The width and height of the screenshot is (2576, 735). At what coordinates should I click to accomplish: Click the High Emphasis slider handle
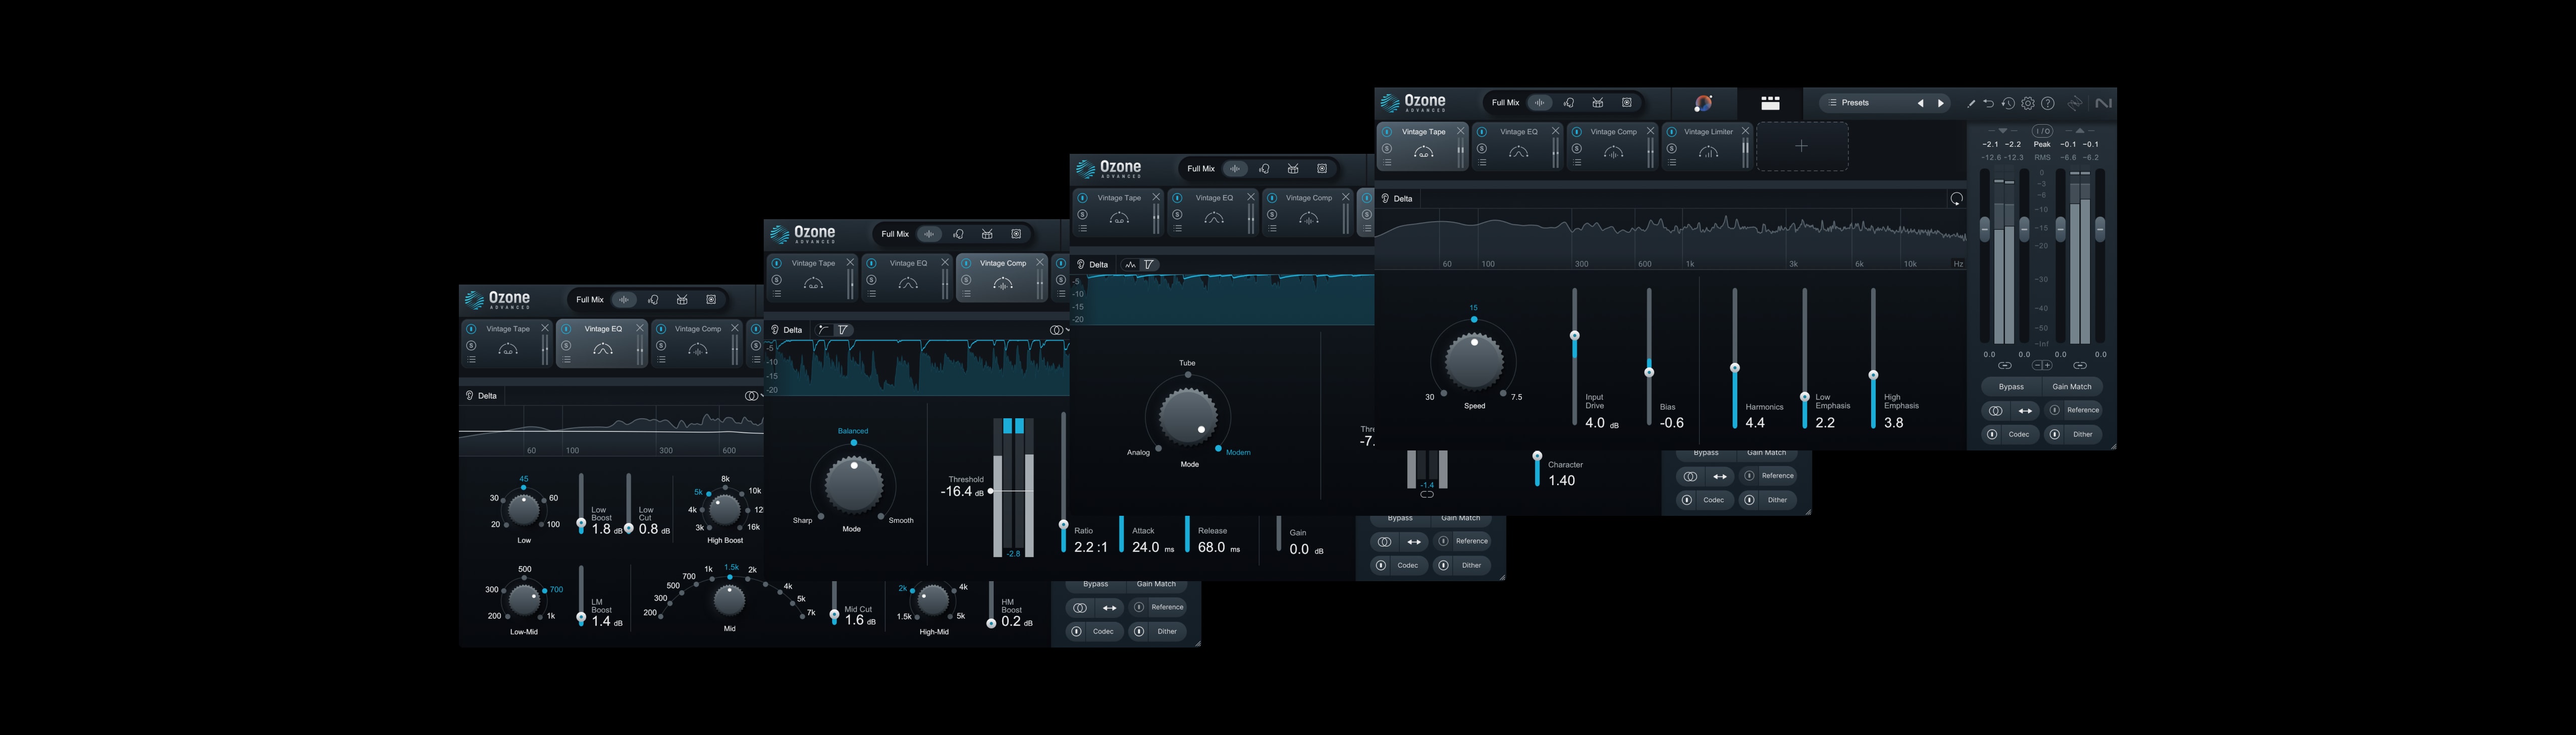pos(1873,376)
